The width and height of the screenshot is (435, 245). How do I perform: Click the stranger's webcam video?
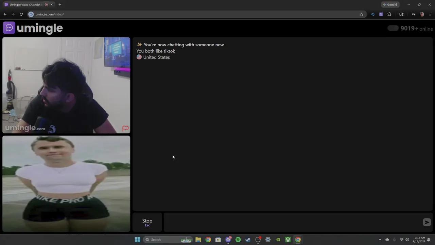(66, 85)
